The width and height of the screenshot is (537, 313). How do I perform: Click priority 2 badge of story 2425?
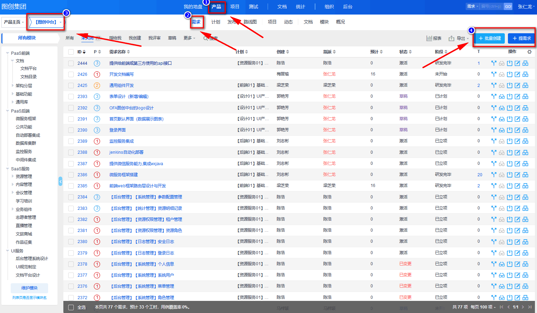pos(97,86)
